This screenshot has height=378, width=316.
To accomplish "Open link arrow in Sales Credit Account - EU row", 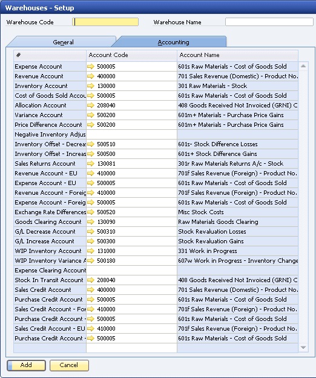I will click(x=91, y=329).
